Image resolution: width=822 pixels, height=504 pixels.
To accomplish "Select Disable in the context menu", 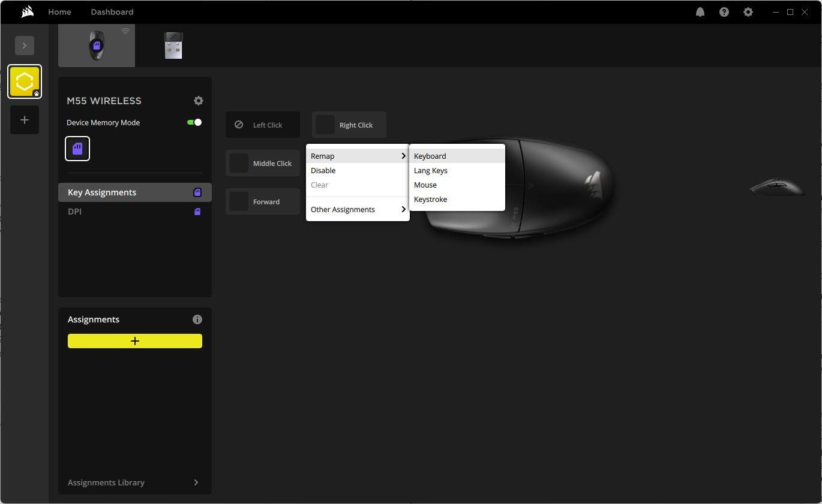I will point(323,170).
